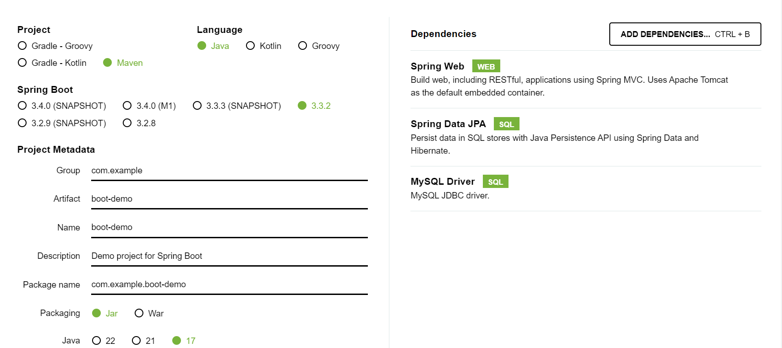This screenshot has width=782, height=348.
Task: Click the Artifact input field
Action: pos(230,199)
